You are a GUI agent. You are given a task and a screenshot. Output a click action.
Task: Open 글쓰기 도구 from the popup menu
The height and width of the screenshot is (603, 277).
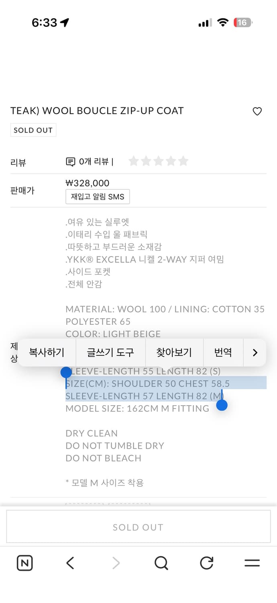[110, 352]
